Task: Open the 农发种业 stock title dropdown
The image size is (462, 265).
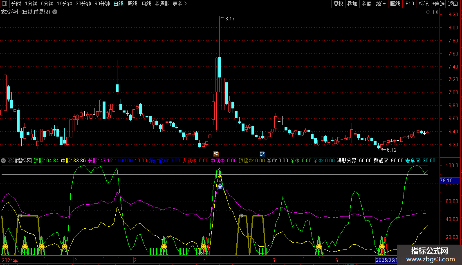Action: click(x=55, y=12)
